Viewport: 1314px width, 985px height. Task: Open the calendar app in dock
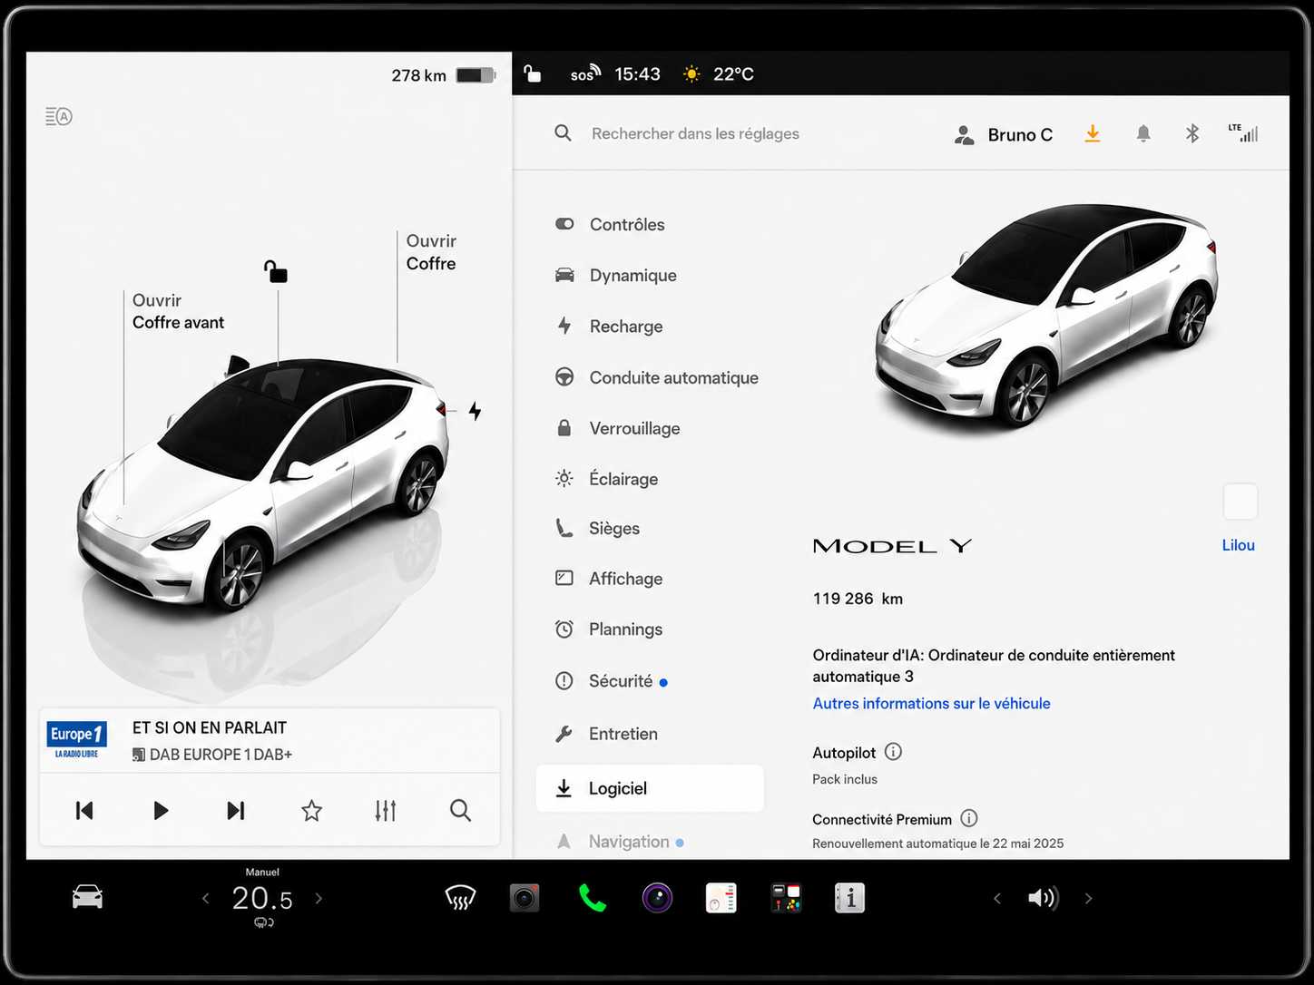tap(721, 898)
